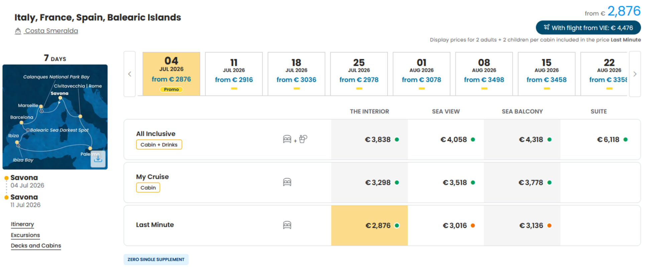This screenshot has width=645, height=267.
Task: Choose the 01 Aug 2026 departure tab
Action: coord(422,74)
